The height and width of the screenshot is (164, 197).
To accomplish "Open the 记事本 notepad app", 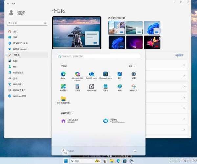I will (x=105, y=87).
